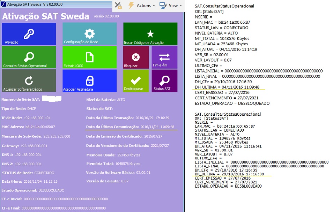Click the Número de Série SAT label

click(21, 99)
